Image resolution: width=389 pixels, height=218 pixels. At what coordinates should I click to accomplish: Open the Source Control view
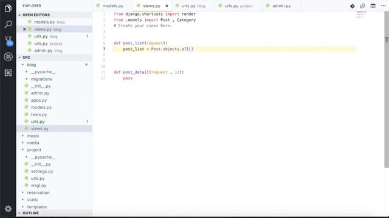(9, 41)
